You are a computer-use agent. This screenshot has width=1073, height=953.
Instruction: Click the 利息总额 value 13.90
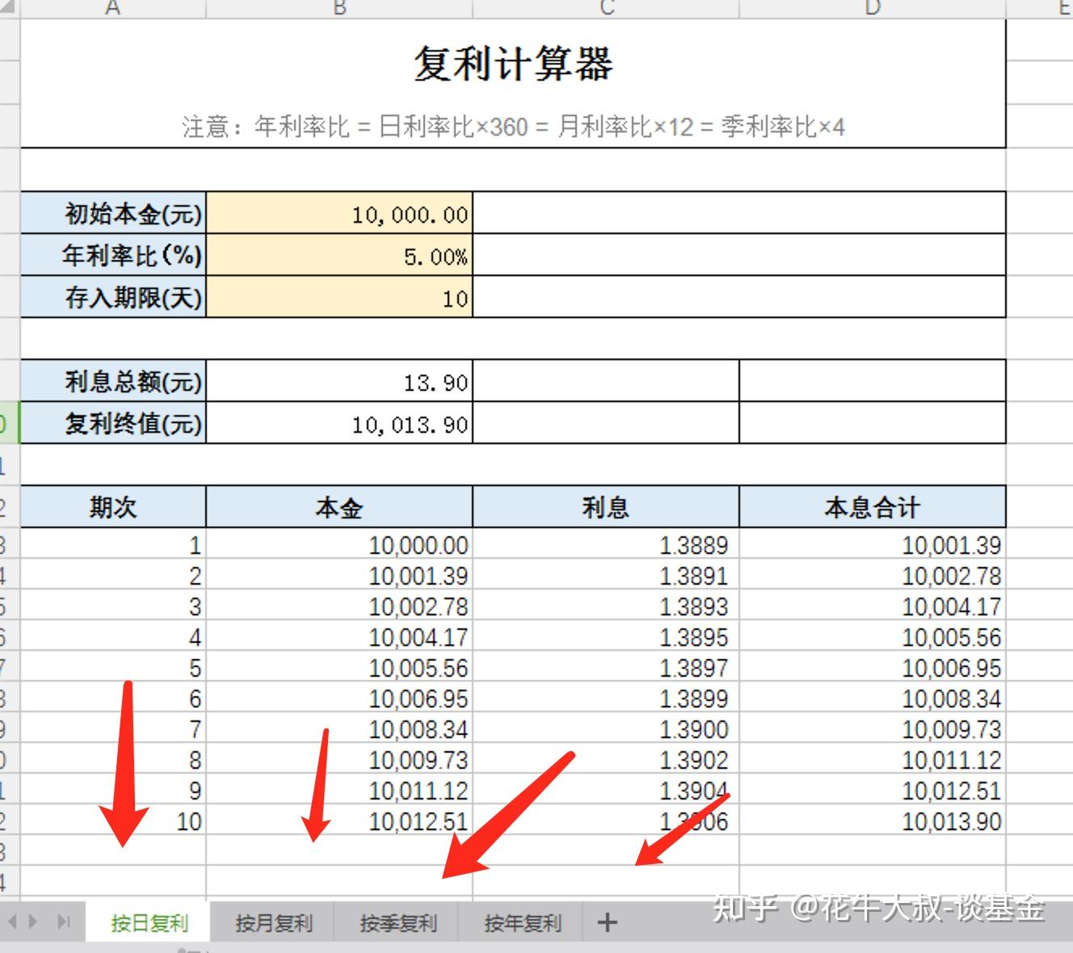coord(339,381)
